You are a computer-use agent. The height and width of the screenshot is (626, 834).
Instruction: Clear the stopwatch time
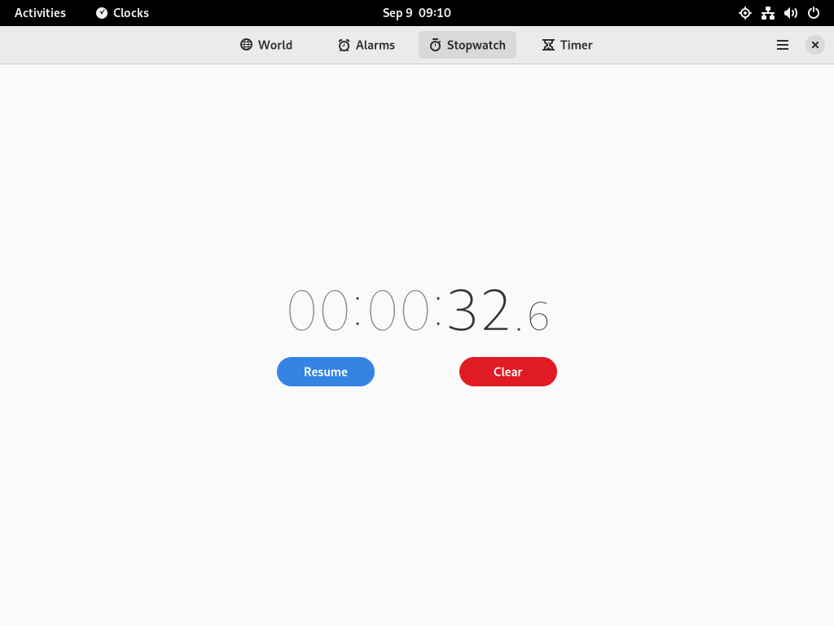pos(508,372)
